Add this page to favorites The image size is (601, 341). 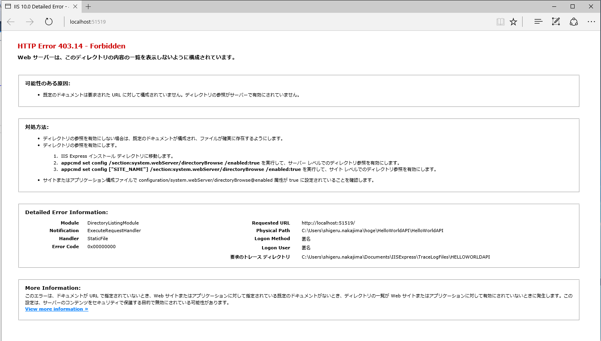(x=513, y=22)
